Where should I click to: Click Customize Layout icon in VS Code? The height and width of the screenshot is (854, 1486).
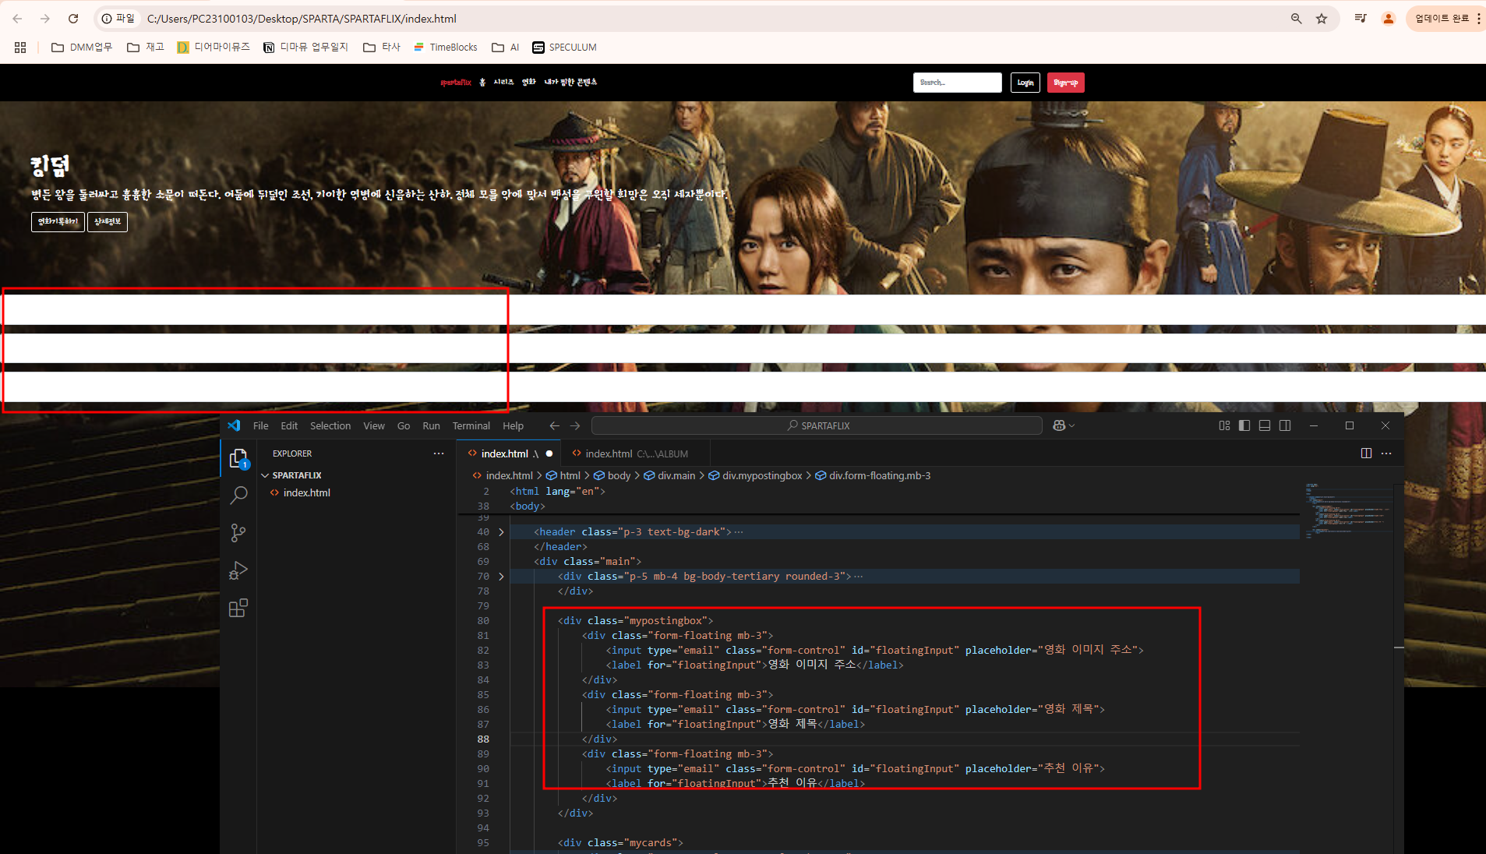(x=1224, y=425)
